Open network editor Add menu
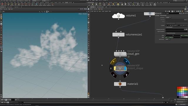This screenshot has height=106, width=188. click(x=92, y=11)
